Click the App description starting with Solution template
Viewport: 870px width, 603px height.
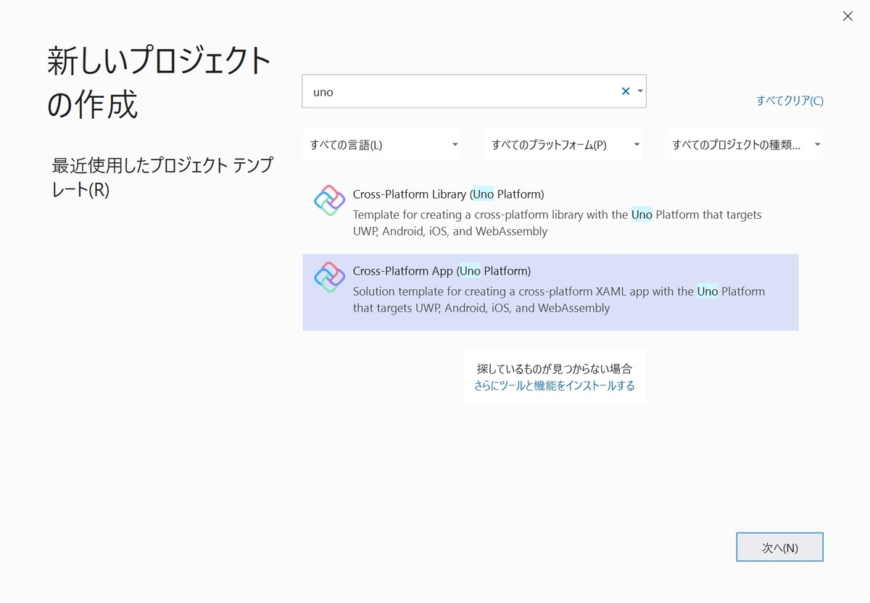tap(558, 300)
